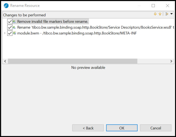Open the view menu dropdown arrow

click(172, 14)
